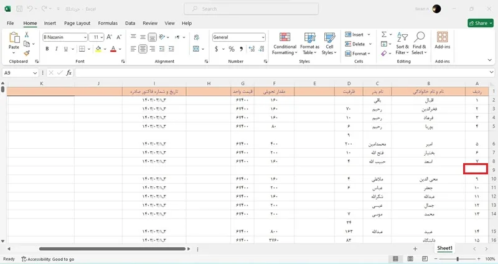Click the Paste clipboard icon

point(14,37)
